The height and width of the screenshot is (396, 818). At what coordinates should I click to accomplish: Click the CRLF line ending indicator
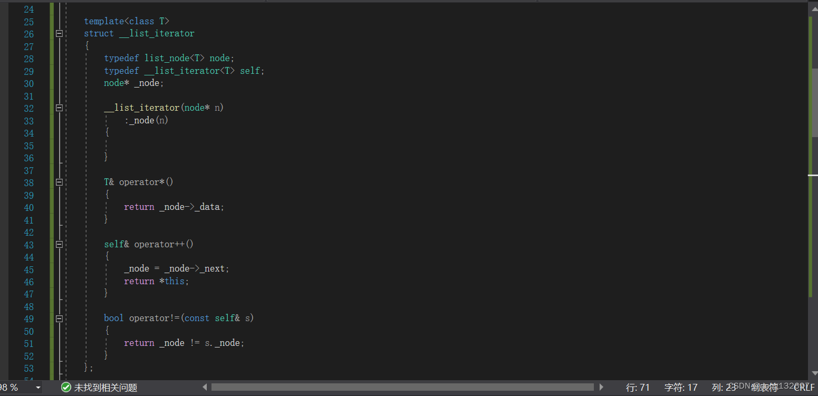(804, 388)
